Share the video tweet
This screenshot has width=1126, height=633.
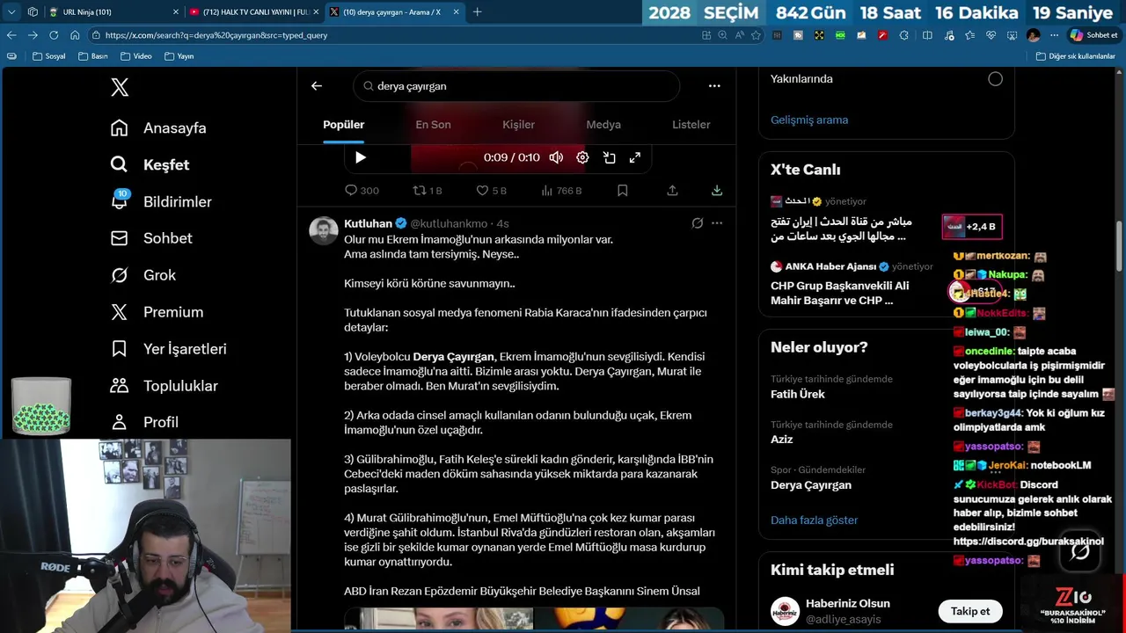672,191
